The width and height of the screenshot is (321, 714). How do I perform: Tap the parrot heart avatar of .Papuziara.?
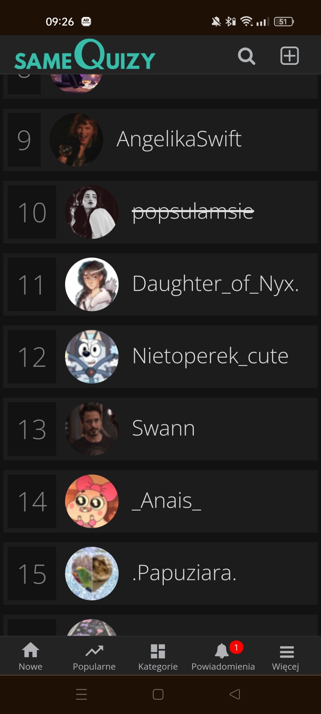92,573
